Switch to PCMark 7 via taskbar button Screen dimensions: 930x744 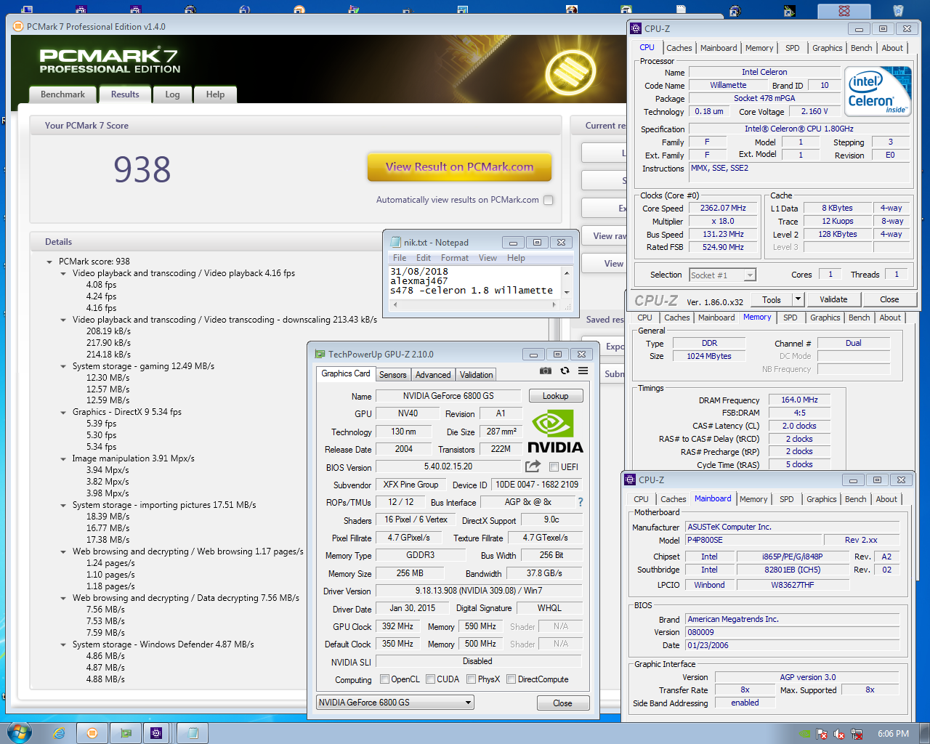pyautogui.click(x=92, y=733)
